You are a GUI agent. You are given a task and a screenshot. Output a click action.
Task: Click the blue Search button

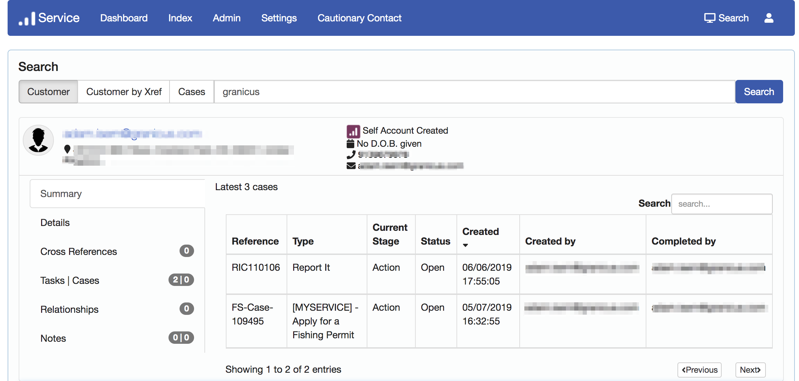[x=759, y=92]
